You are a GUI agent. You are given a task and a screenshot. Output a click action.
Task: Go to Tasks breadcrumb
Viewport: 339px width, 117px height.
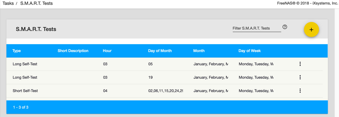click(x=8, y=3)
